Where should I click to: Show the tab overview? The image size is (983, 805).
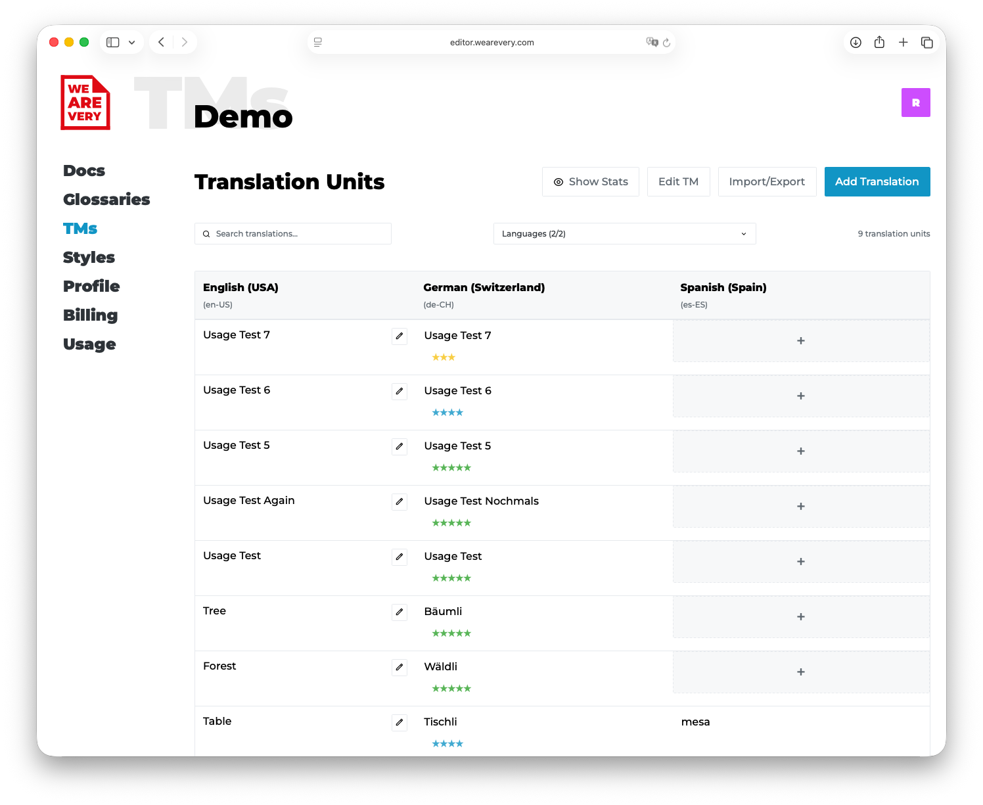[x=927, y=42]
